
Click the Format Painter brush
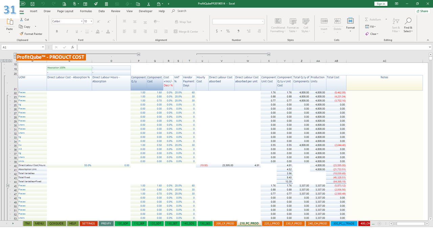31,34
